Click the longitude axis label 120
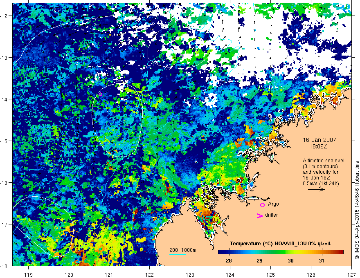 click(69, 275)
